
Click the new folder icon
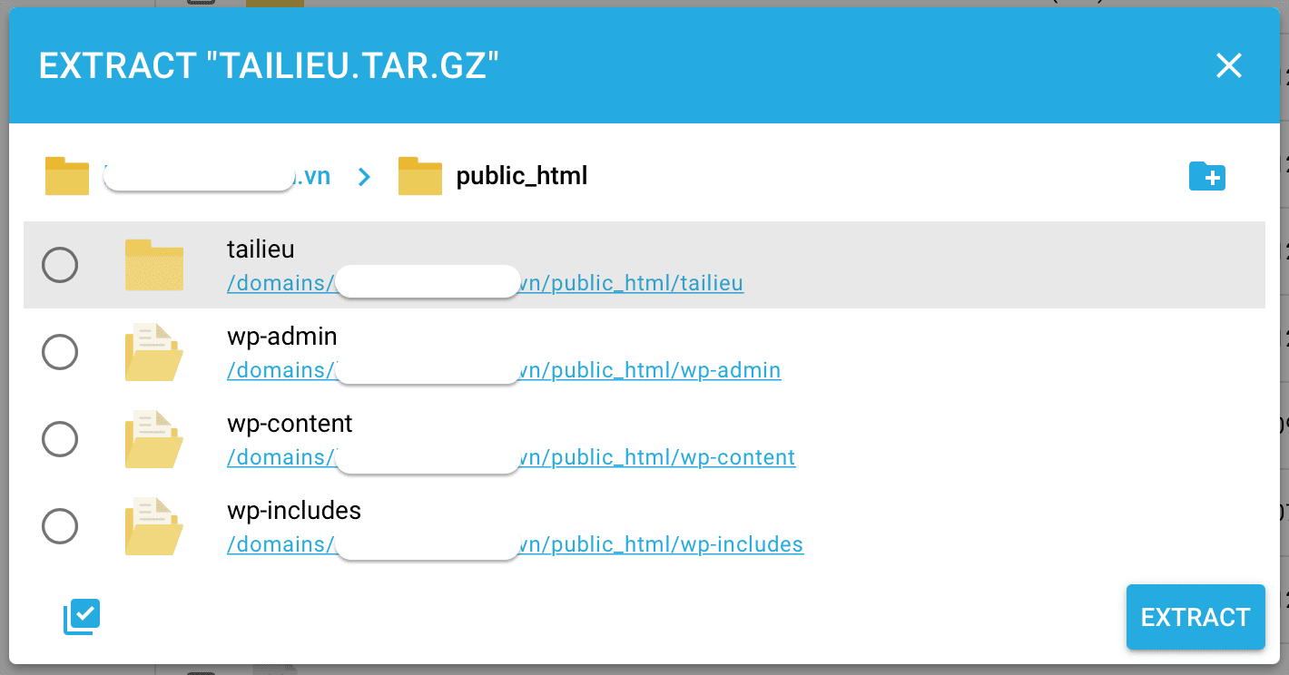[x=1206, y=176]
